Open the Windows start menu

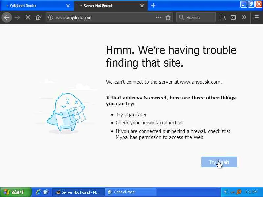[x=15, y=192]
